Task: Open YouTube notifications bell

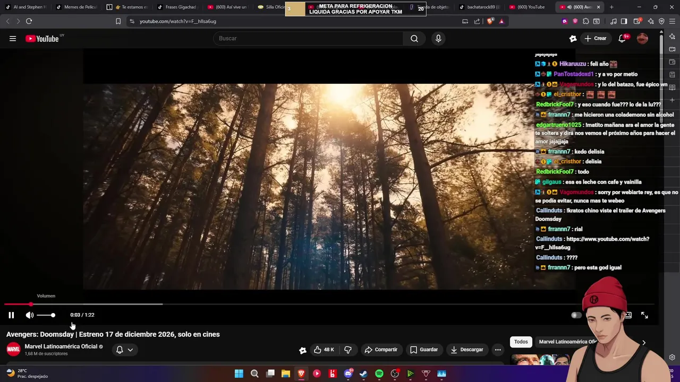Action: coord(622,38)
